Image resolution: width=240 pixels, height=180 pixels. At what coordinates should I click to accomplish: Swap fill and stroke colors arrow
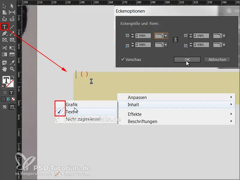click(13, 77)
